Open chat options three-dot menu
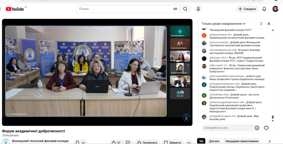 tap(261, 24)
